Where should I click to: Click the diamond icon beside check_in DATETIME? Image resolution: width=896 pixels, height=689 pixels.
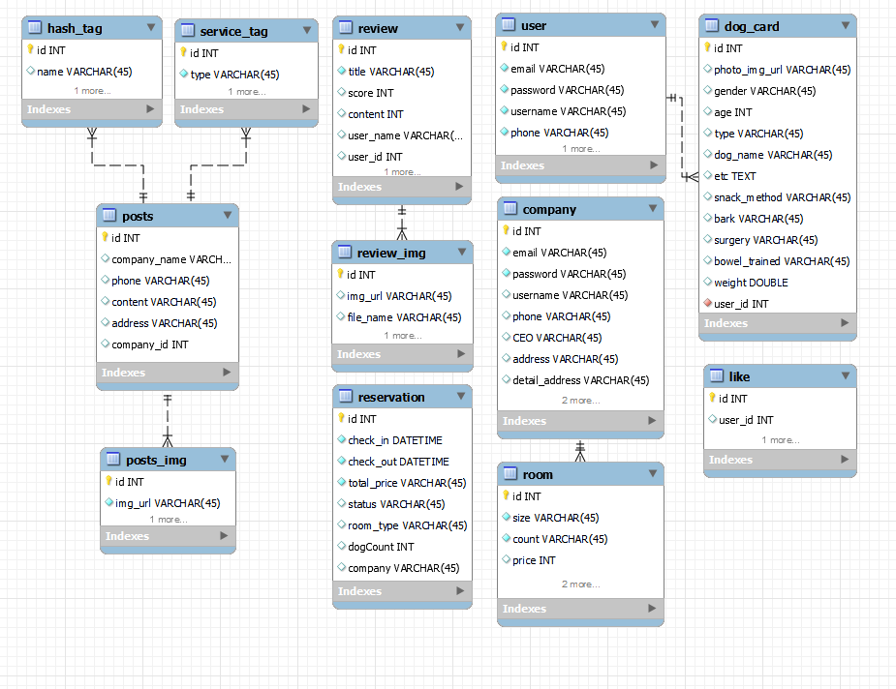[342, 439]
